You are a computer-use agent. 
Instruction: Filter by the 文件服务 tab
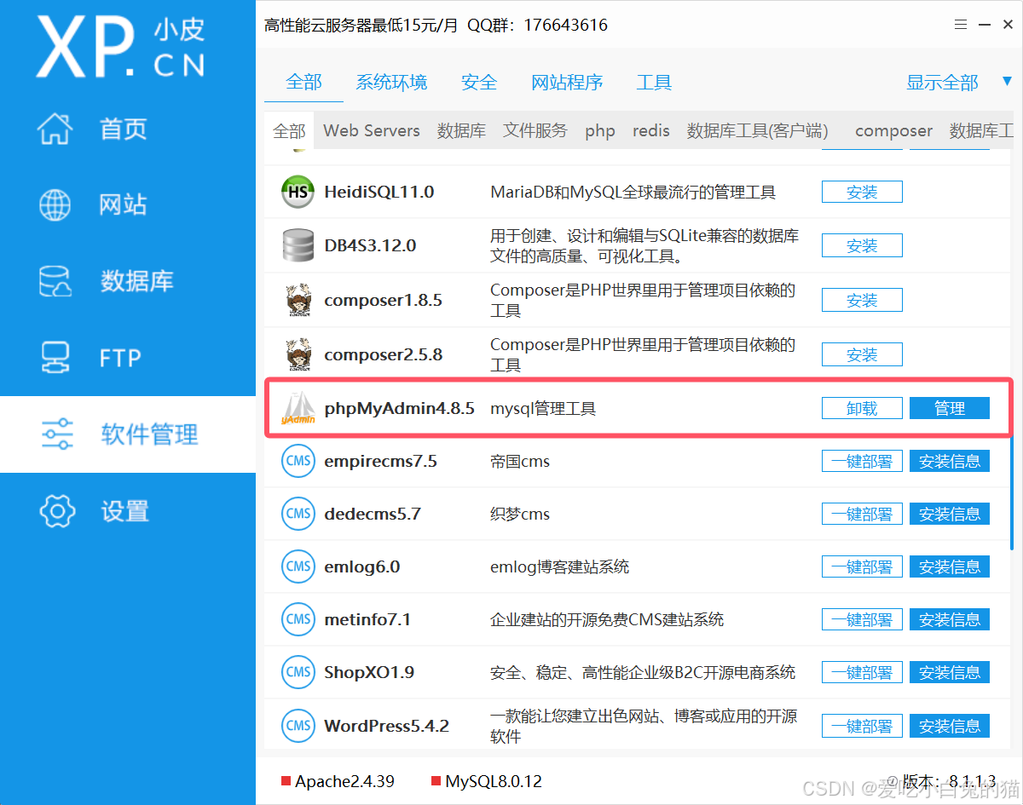pos(535,131)
